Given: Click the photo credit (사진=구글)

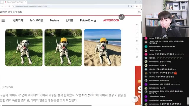Looking at the screenshot, I should click(x=7, y=87).
